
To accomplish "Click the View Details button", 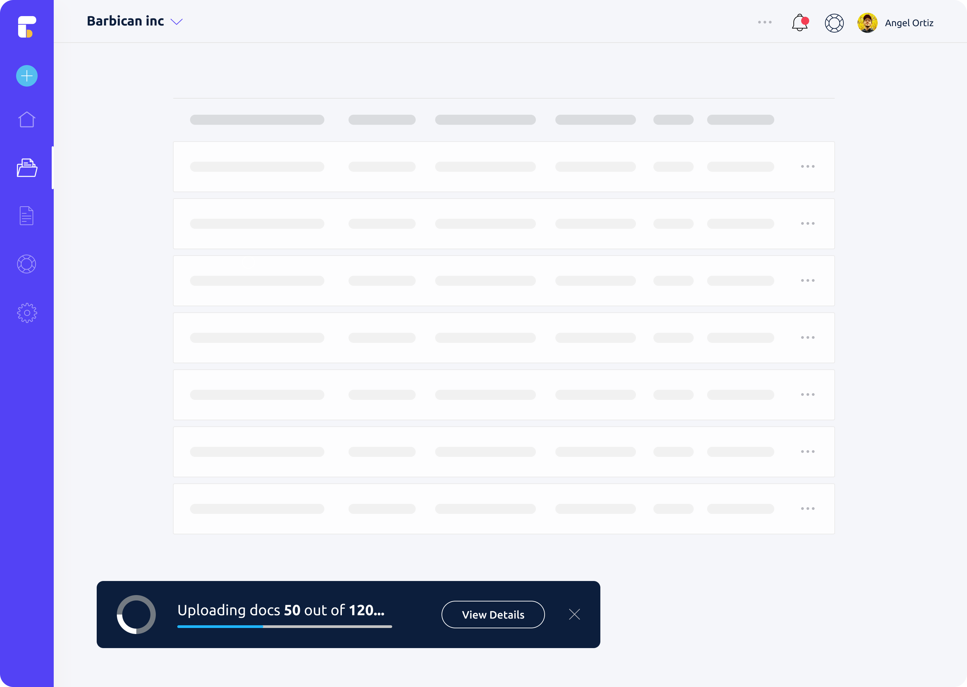I will point(493,614).
